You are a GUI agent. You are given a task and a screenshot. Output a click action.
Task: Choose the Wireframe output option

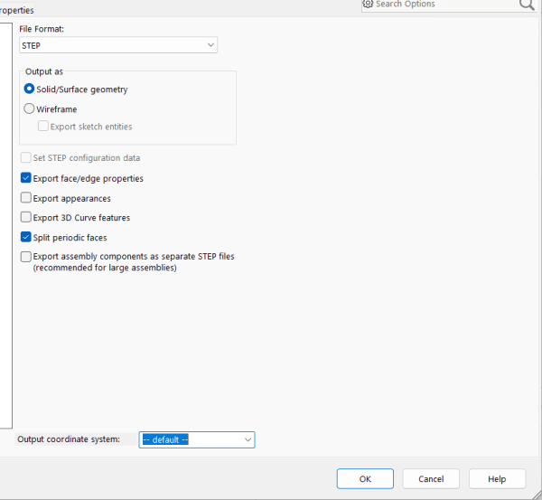(x=29, y=108)
